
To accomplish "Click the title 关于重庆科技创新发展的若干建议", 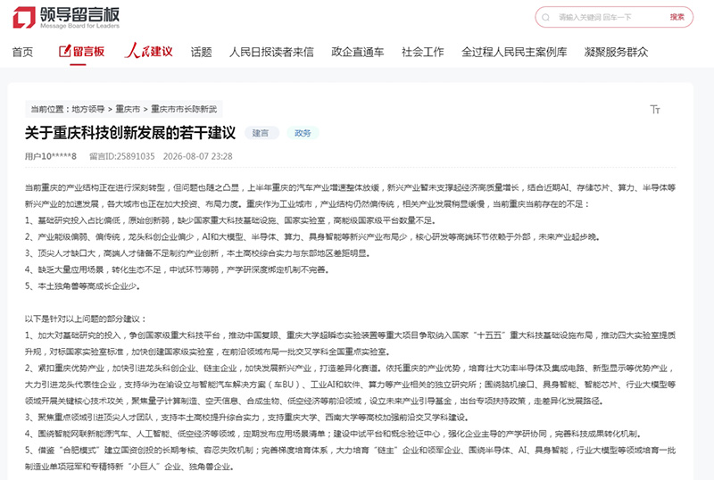I will coord(130,133).
